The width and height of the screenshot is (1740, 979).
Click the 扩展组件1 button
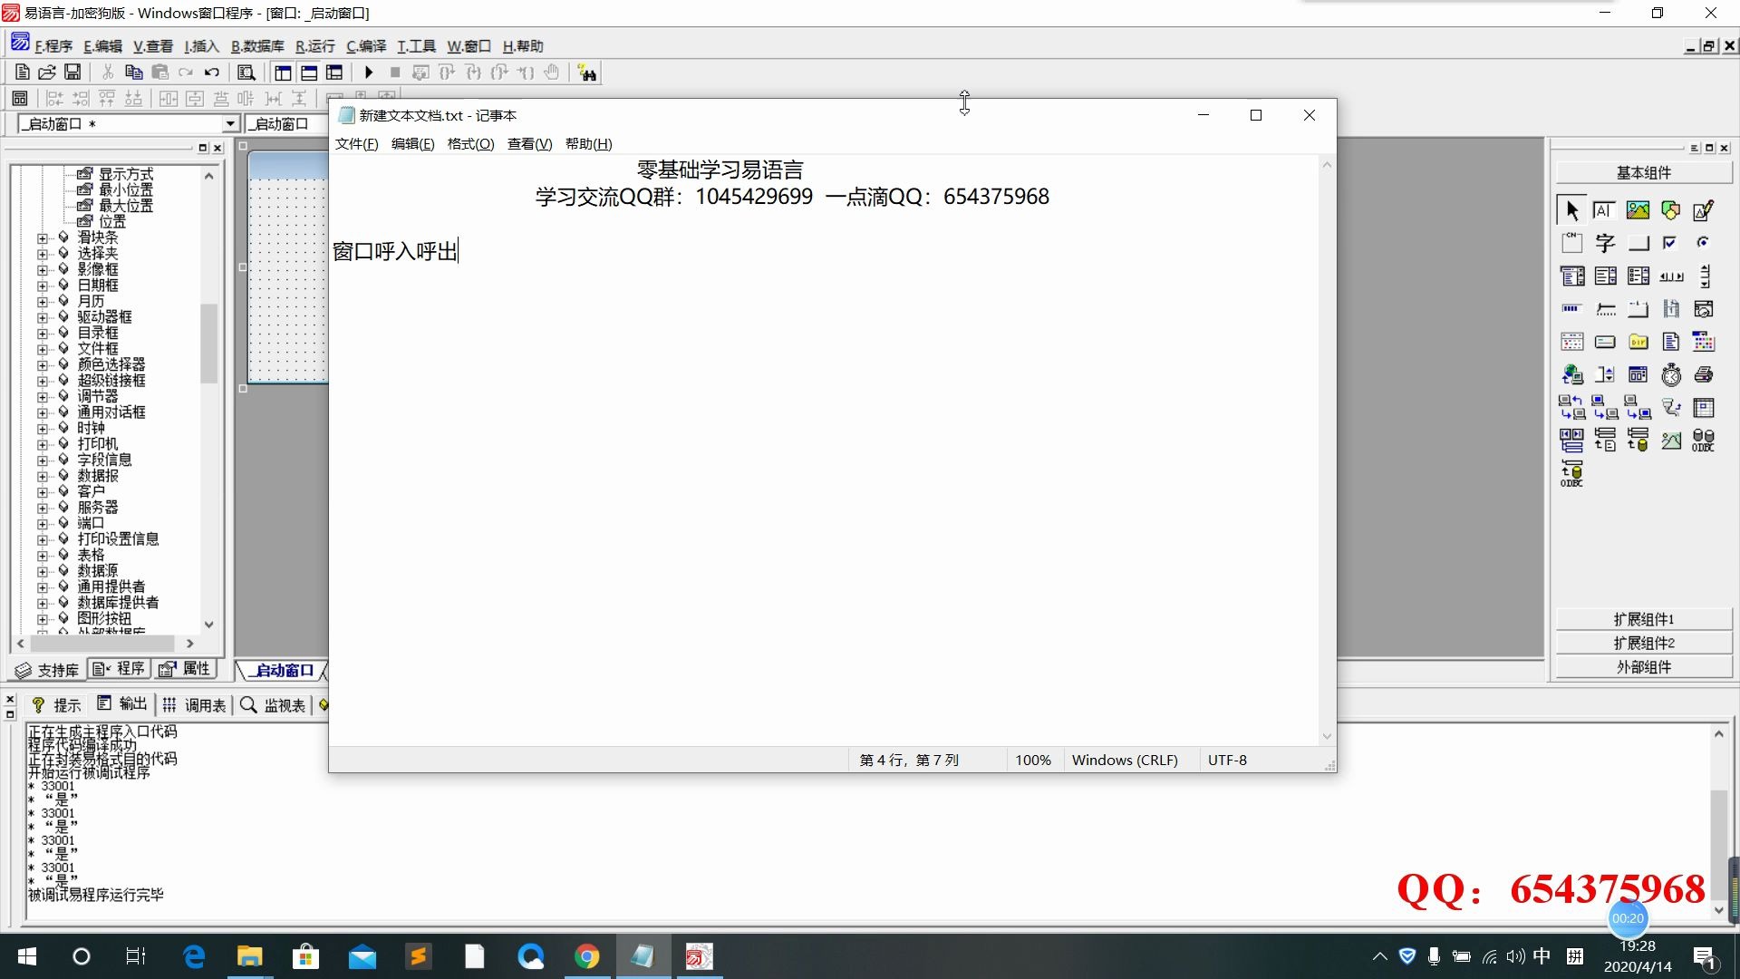(x=1643, y=619)
